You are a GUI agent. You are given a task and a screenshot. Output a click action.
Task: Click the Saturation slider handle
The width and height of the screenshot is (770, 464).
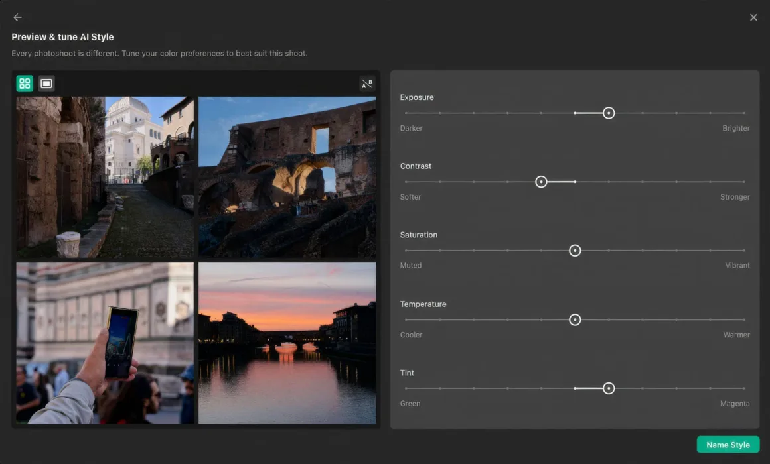575,251
